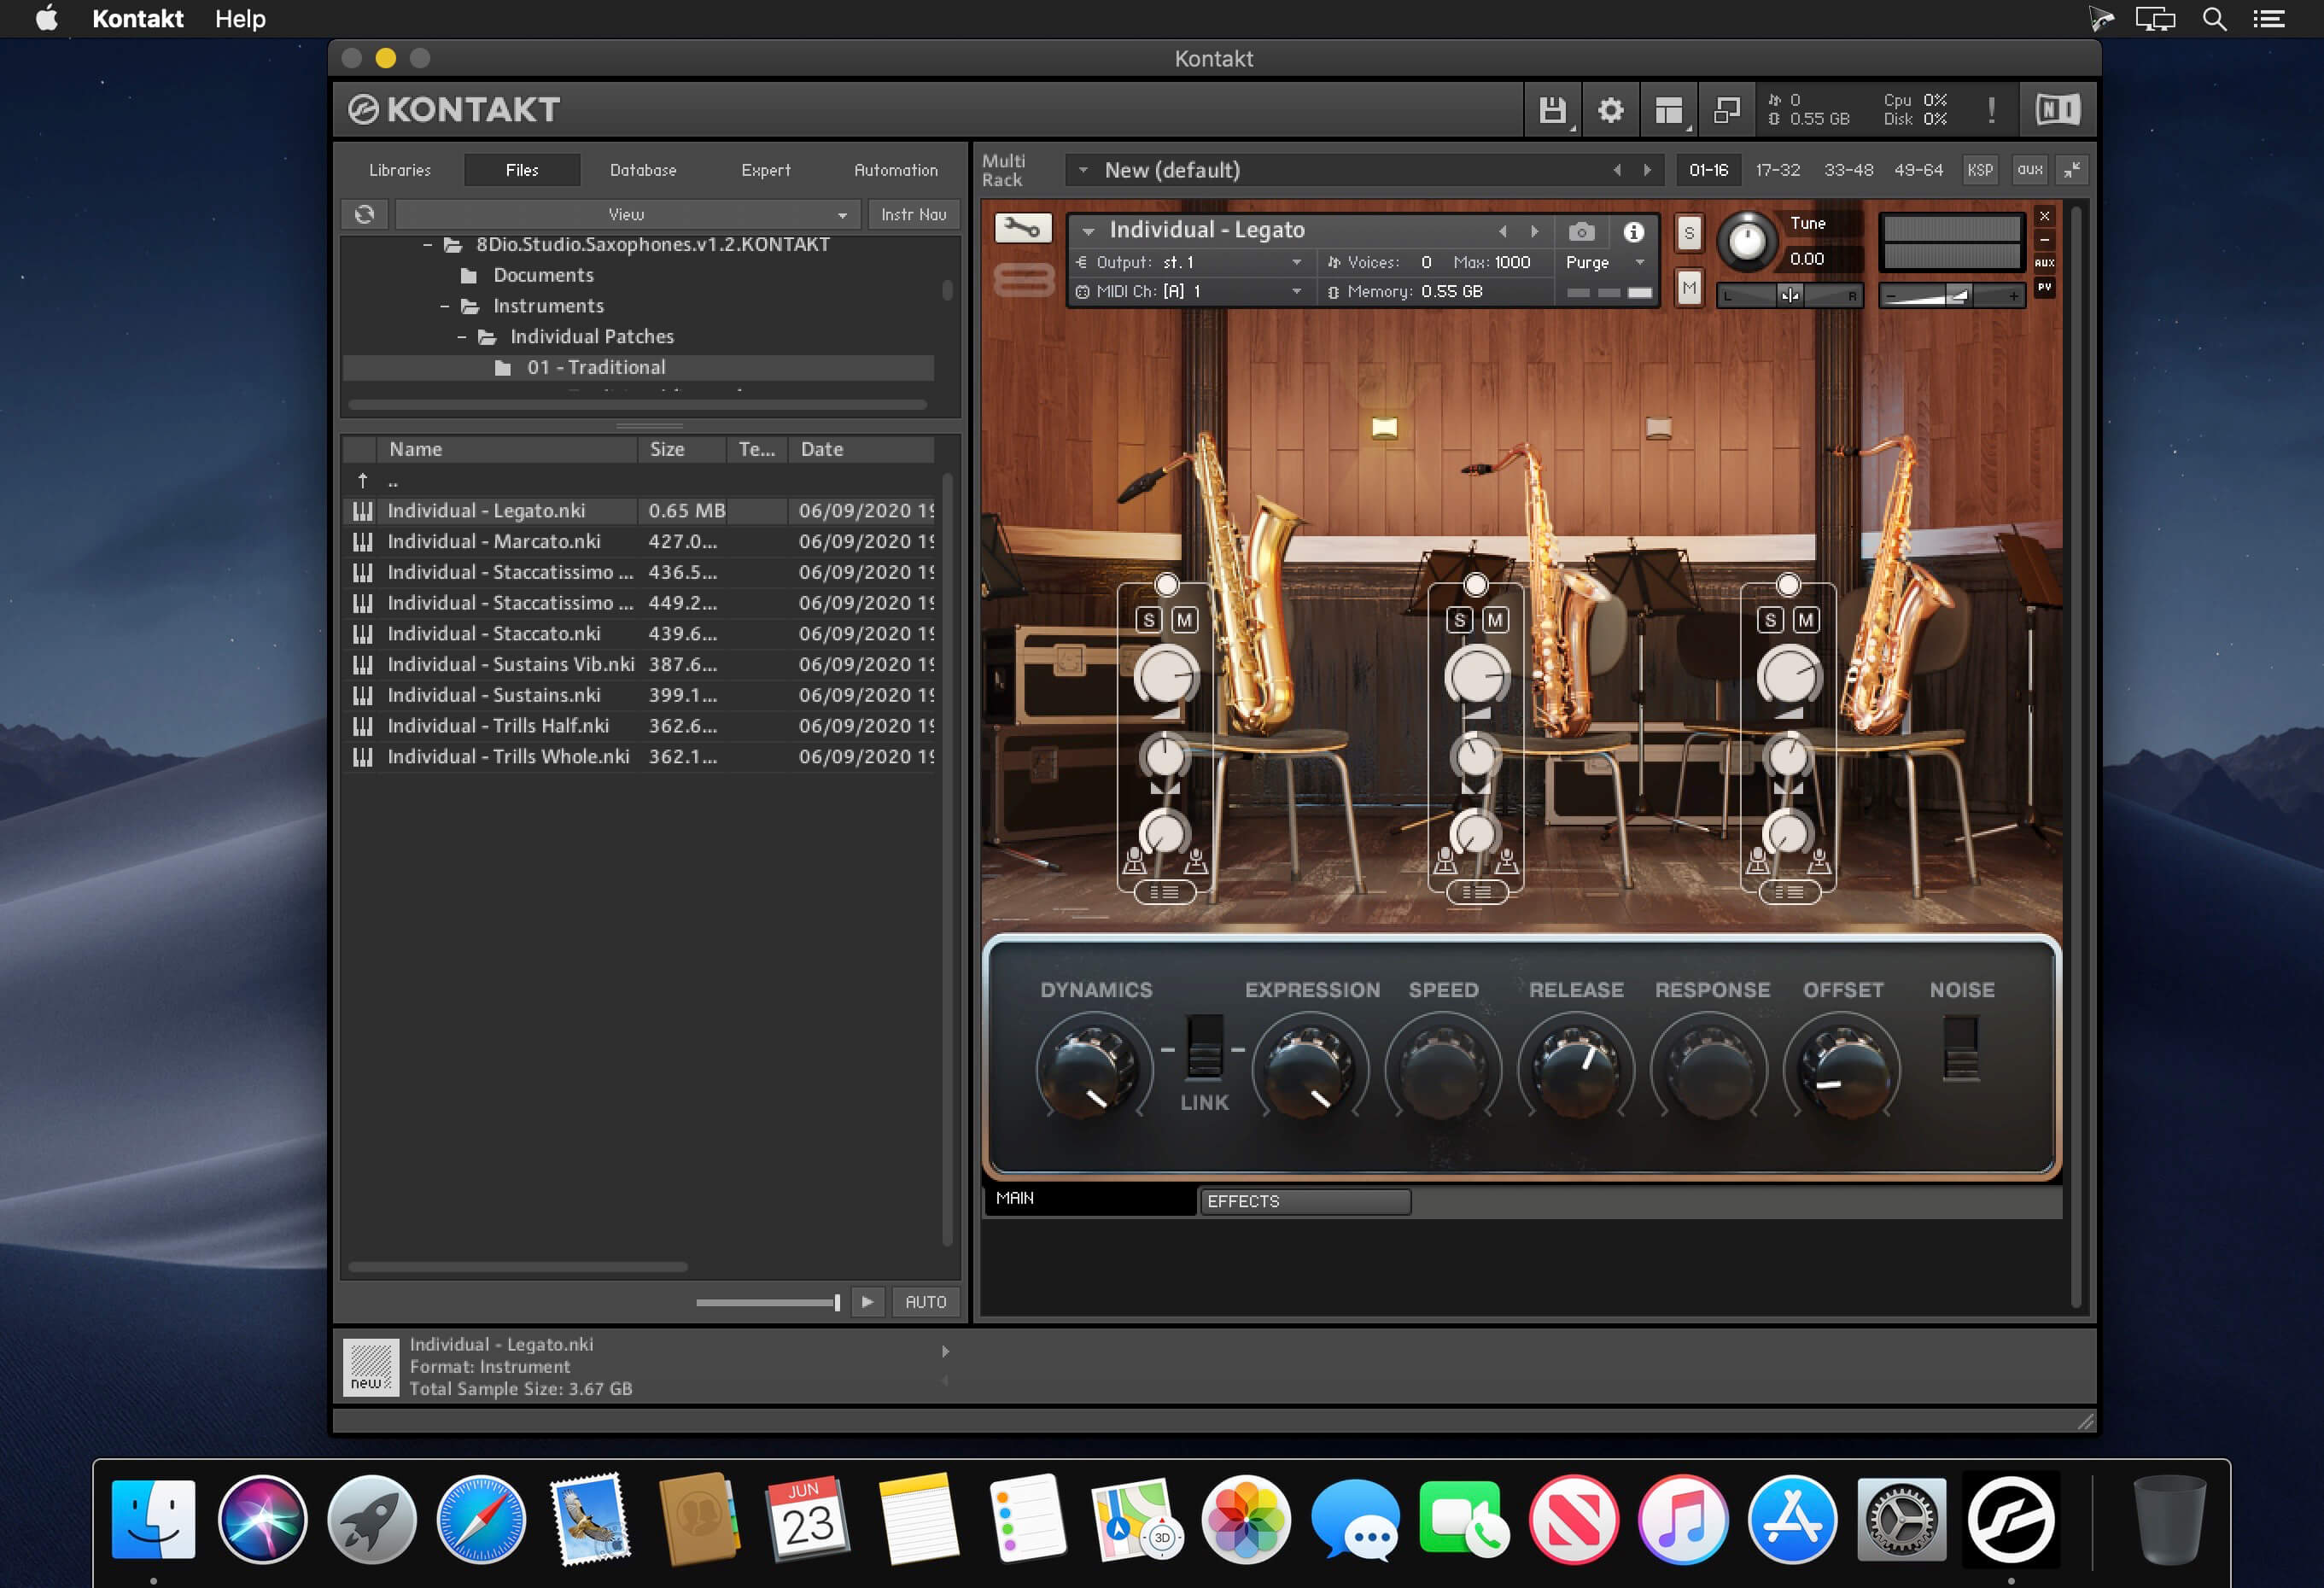Image resolution: width=2324 pixels, height=1588 pixels.
Task: Solo the right saxophone microphone
Action: click(1771, 620)
